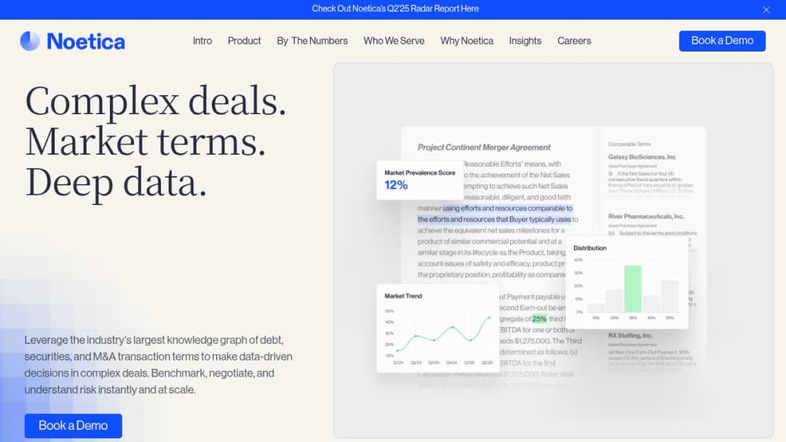
Task: Click the Project Continent Merger Agreement title
Action: click(484, 147)
